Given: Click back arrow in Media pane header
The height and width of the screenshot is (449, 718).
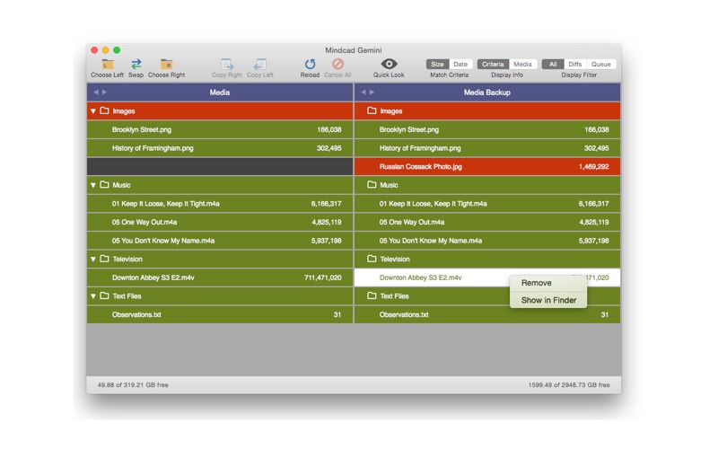Looking at the screenshot, I should 96,92.
